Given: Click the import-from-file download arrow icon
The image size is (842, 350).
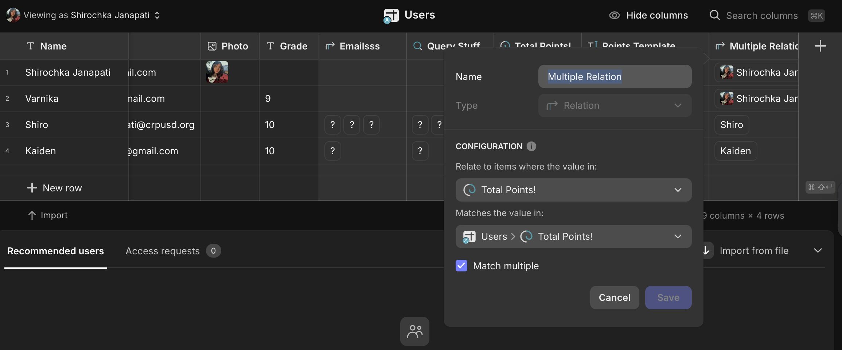Looking at the screenshot, I should (706, 251).
